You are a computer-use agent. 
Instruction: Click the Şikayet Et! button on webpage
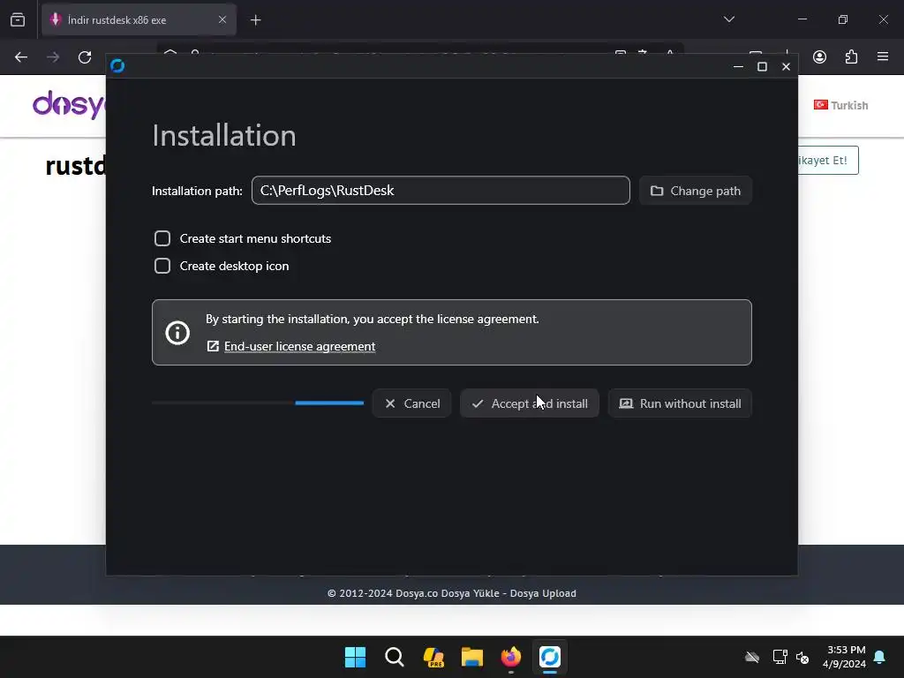(x=828, y=161)
